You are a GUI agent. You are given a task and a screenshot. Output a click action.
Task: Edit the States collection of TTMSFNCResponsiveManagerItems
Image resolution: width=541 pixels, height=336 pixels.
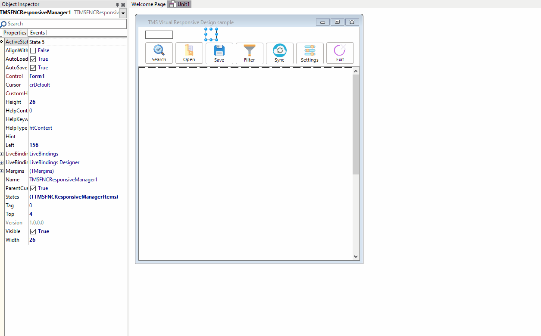tap(74, 197)
